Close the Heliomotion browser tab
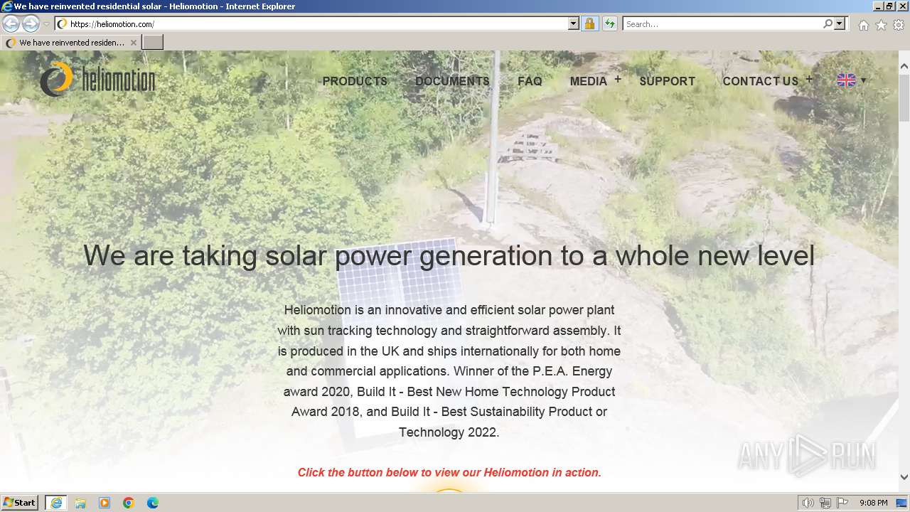Screen dimensions: 910x512 pos(133,43)
